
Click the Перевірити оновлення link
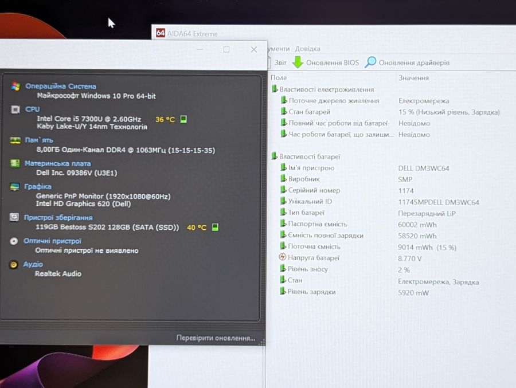click(216, 338)
